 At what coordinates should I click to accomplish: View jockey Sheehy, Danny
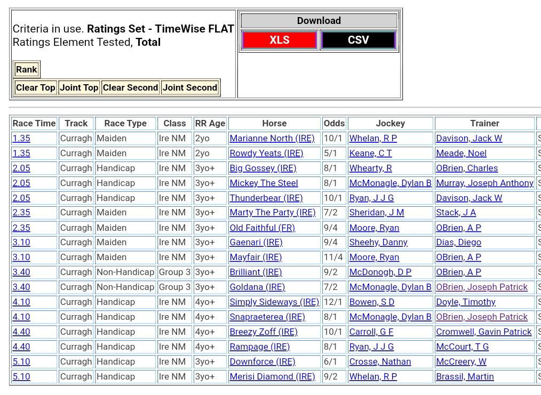click(378, 242)
